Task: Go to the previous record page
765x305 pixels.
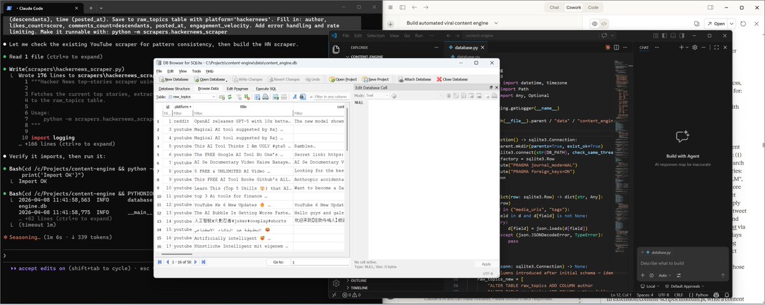Action: coord(166,262)
